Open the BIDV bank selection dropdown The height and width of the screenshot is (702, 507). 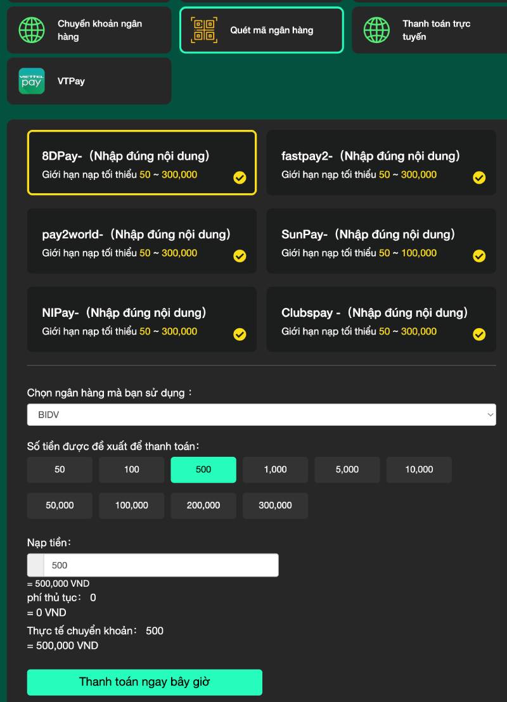tap(262, 414)
